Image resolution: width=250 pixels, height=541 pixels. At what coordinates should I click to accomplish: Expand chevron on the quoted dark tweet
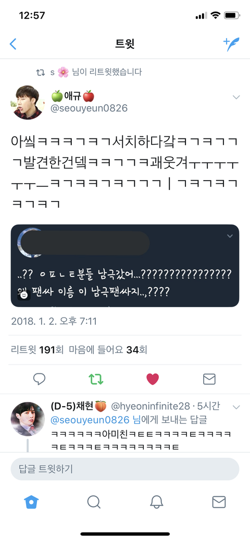[x=230, y=236]
